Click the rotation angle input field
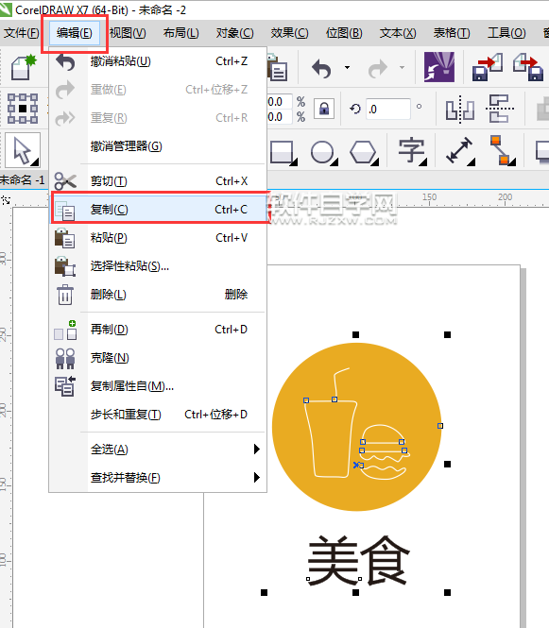Viewport: 549px width, 628px height. tap(388, 109)
